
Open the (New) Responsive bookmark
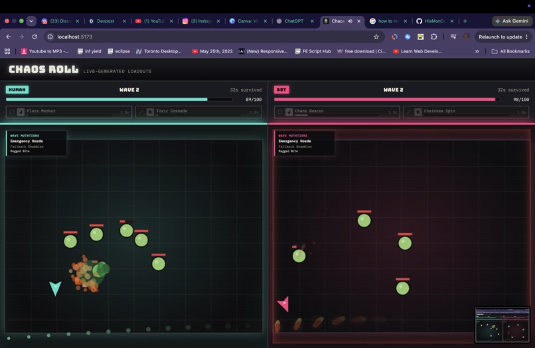coord(263,51)
